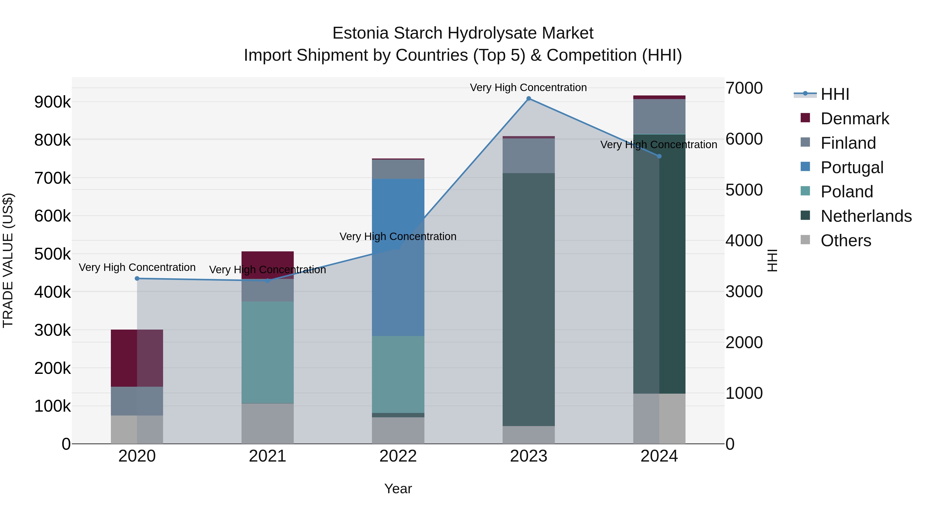Click the Finland segment of 2023 bar
This screenshot has height=521, width=926.
[x=528, y=156]
